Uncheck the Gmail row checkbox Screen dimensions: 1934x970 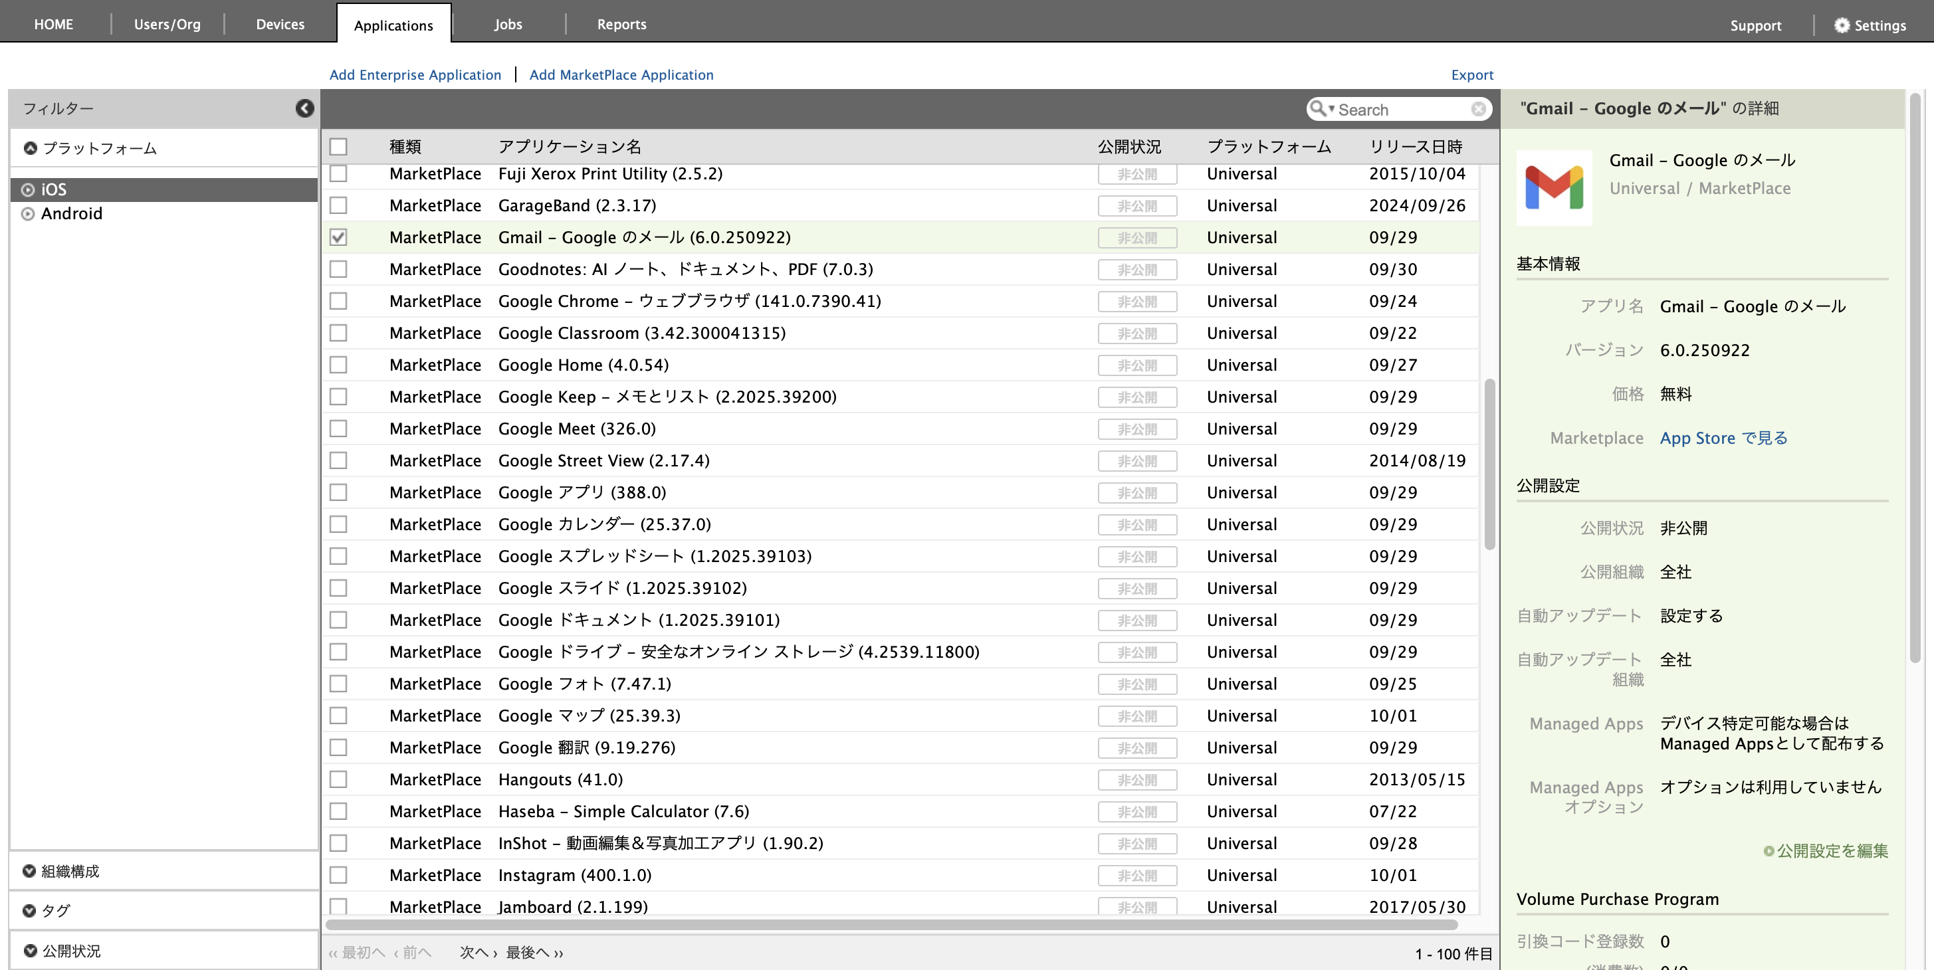coord(338,237)
